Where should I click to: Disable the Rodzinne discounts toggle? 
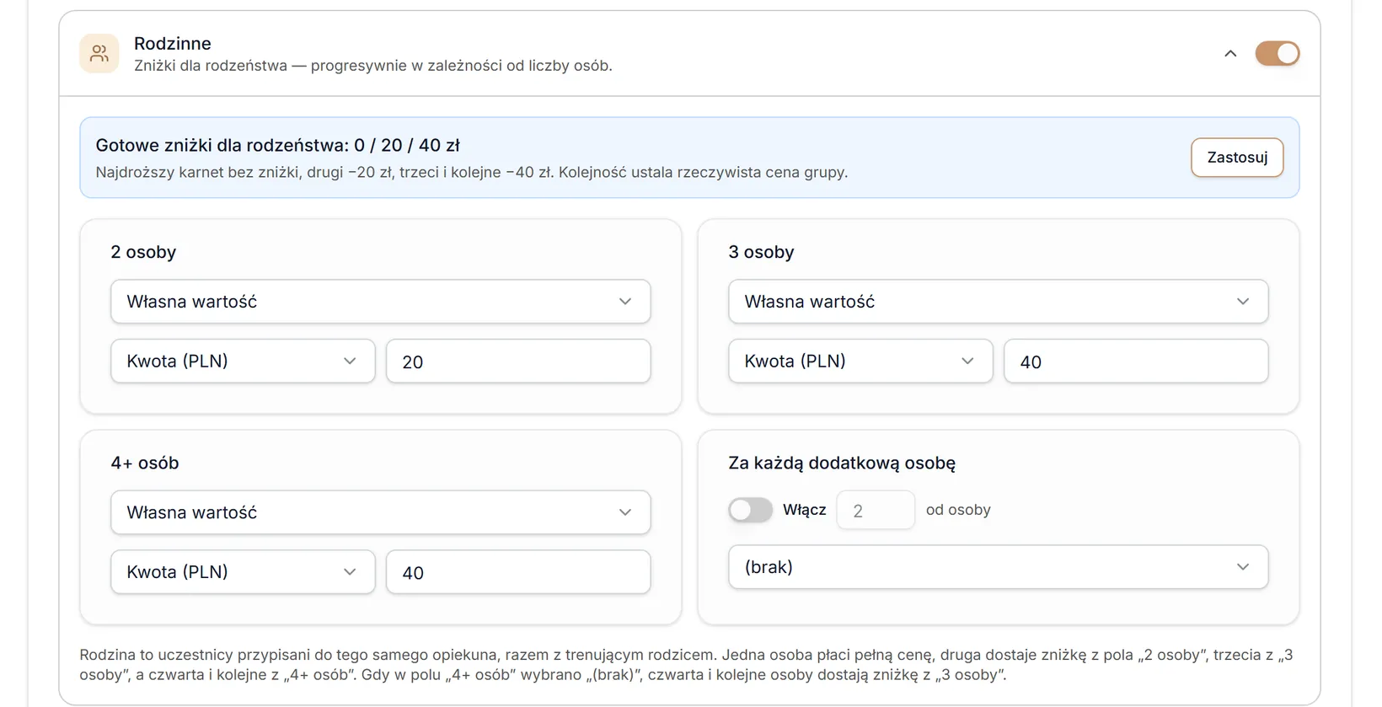pyautogui.click(x=1278, y=54)
